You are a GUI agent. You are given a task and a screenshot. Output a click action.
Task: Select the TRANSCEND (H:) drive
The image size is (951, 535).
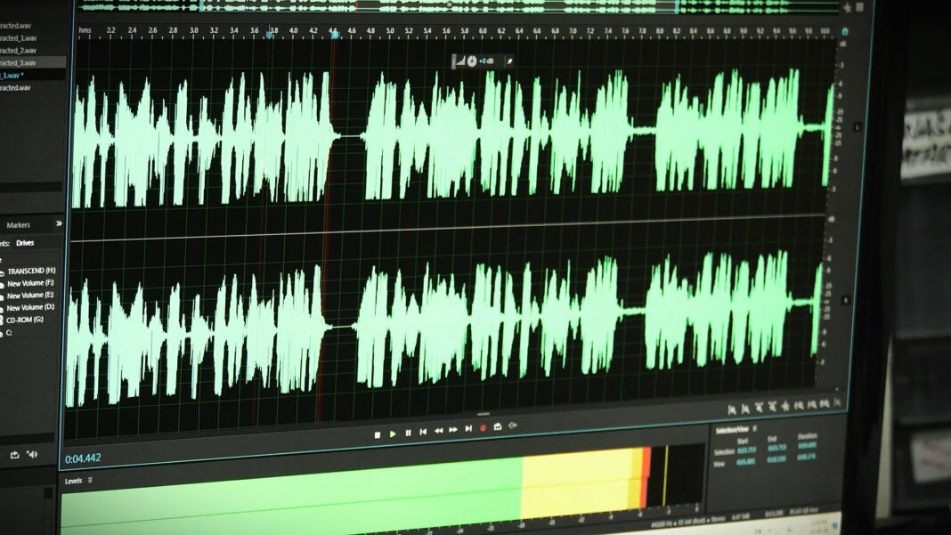tap(32, 271)
